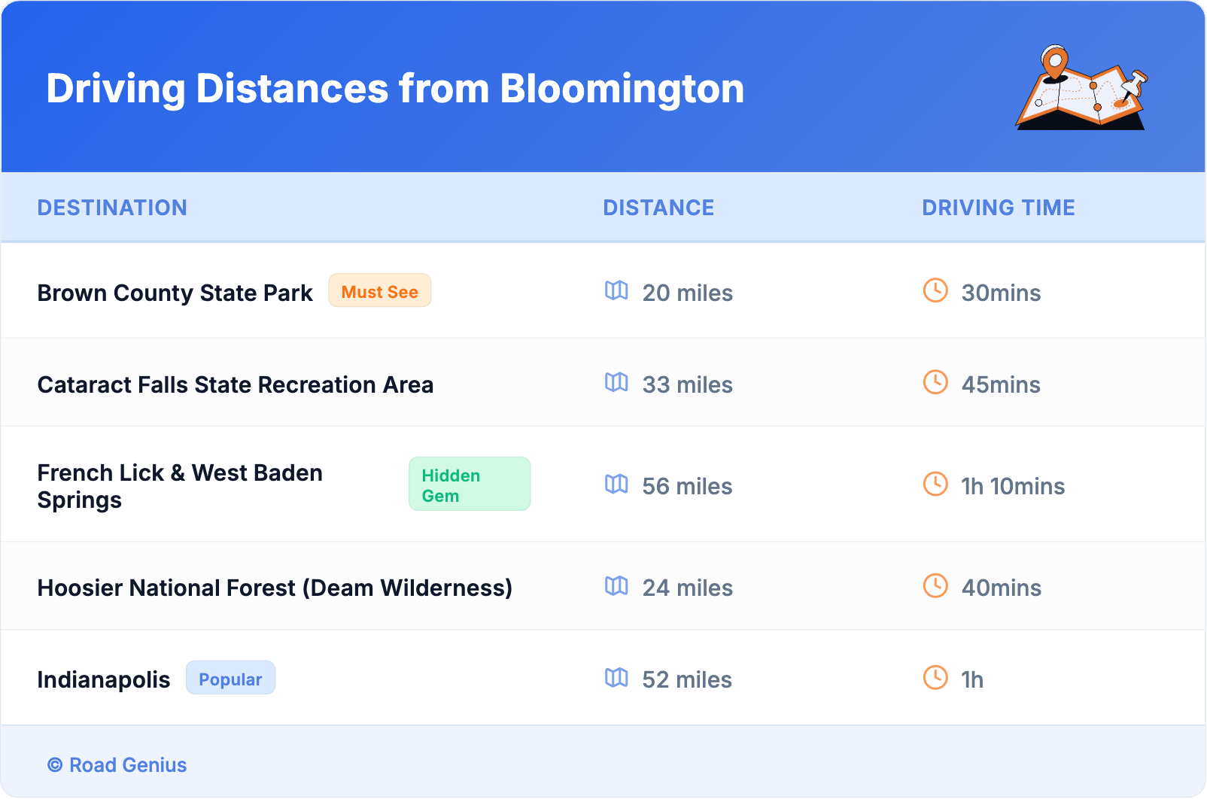The width and height of the screenshot is (1207, 799).
Task: Click the map illustration in header
Action: pyautogui.click(x=1082, y=89)
